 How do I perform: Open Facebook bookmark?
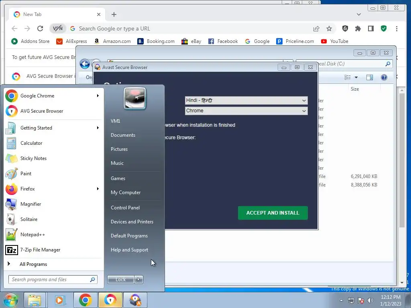[223, 41]
